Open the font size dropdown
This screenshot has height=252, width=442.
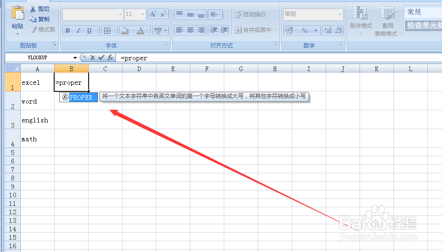142,14
